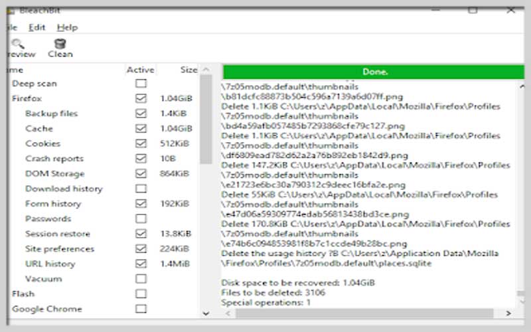Uncheck Backup files checkbox
Viewport: 531px width, 332px height.
pyautogui.click(x=141, y=113)
